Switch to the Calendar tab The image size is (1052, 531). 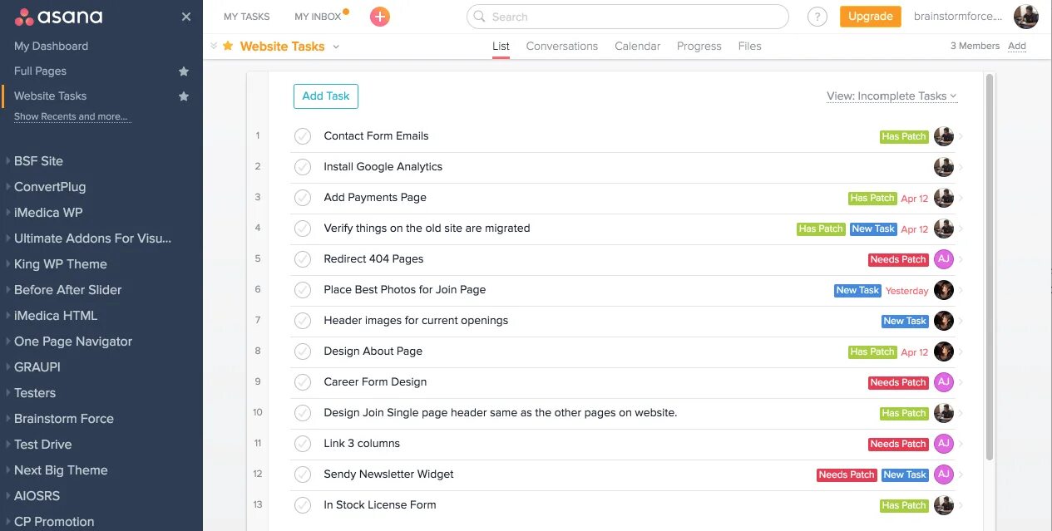click(x=637, y=47)
